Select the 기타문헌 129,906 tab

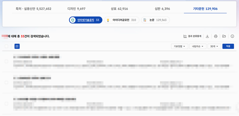click(x=205, y=9)
